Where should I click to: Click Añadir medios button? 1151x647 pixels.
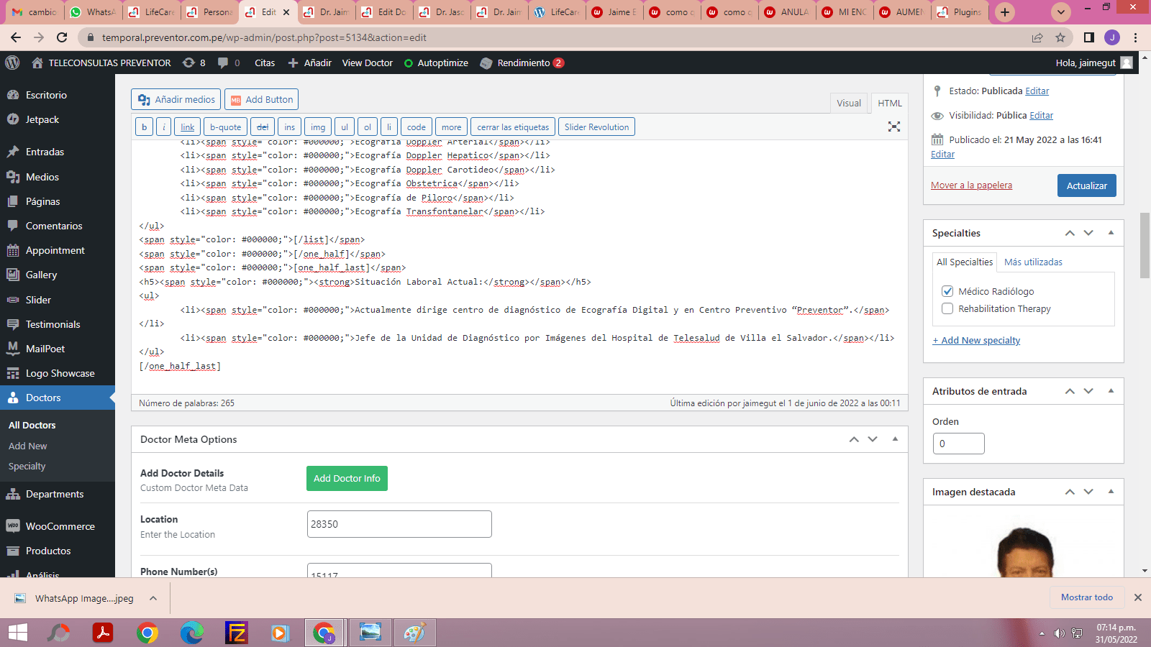176,99
